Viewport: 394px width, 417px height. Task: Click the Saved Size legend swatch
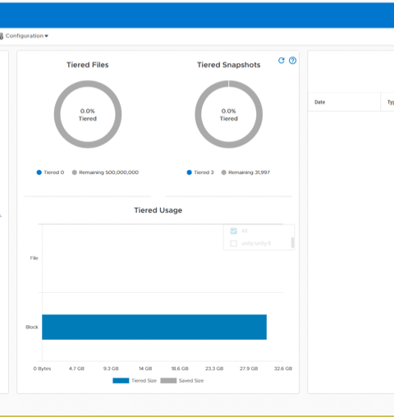[x=168, y=381]
